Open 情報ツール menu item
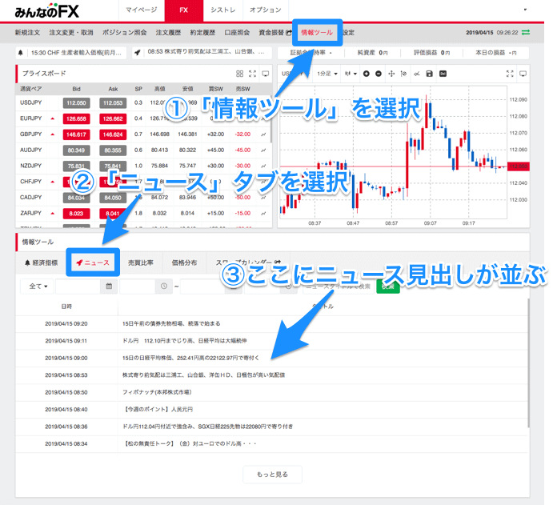 (x=317, y=33)
